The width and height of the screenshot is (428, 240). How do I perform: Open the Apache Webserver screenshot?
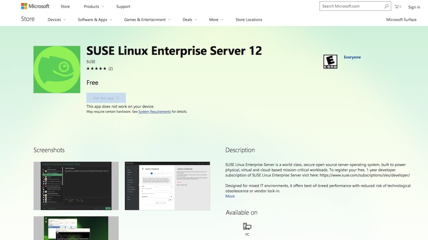[x=167, y=186]
